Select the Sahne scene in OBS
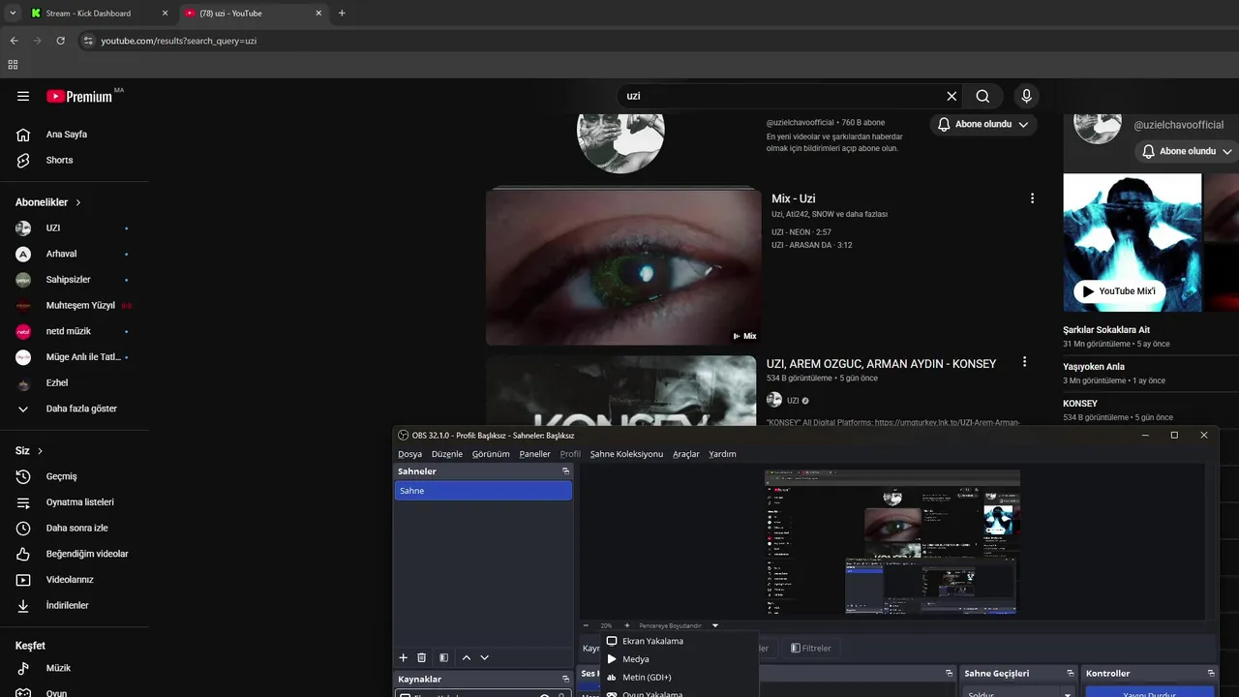This screenshot has height=697, width=1239. [483, 491]
